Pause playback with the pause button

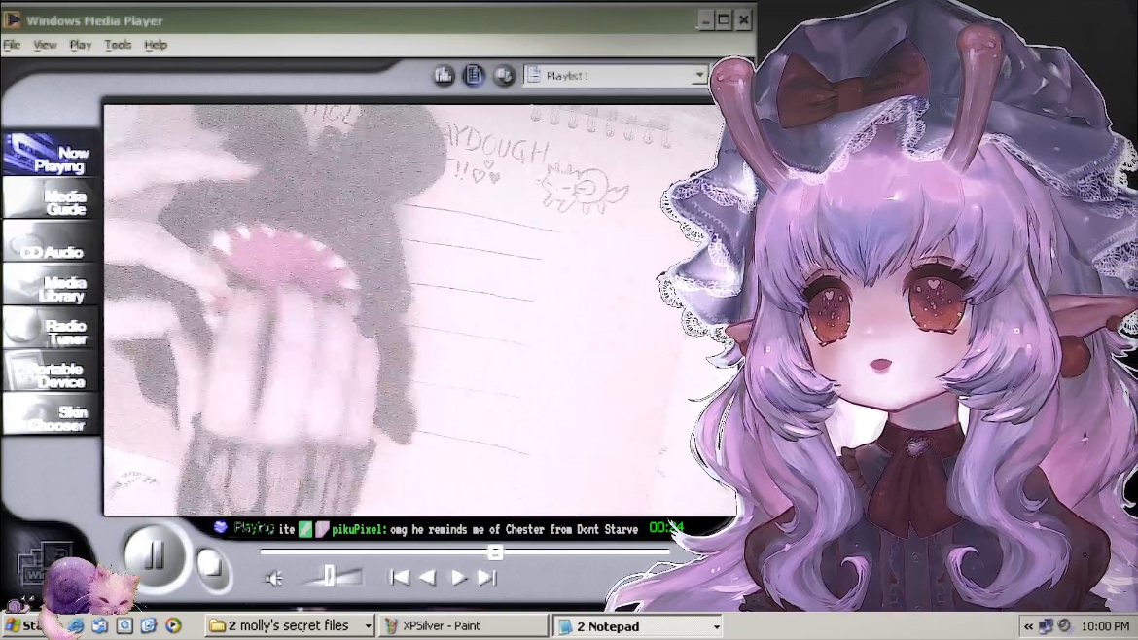(x=154, y=556)
